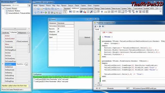Select the TBitBtn component icon

coord(71,11)
